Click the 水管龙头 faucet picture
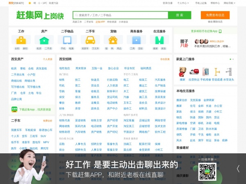The width and height of the screenshot is (246, 184). pyautogui.click(x=229, y=72)
